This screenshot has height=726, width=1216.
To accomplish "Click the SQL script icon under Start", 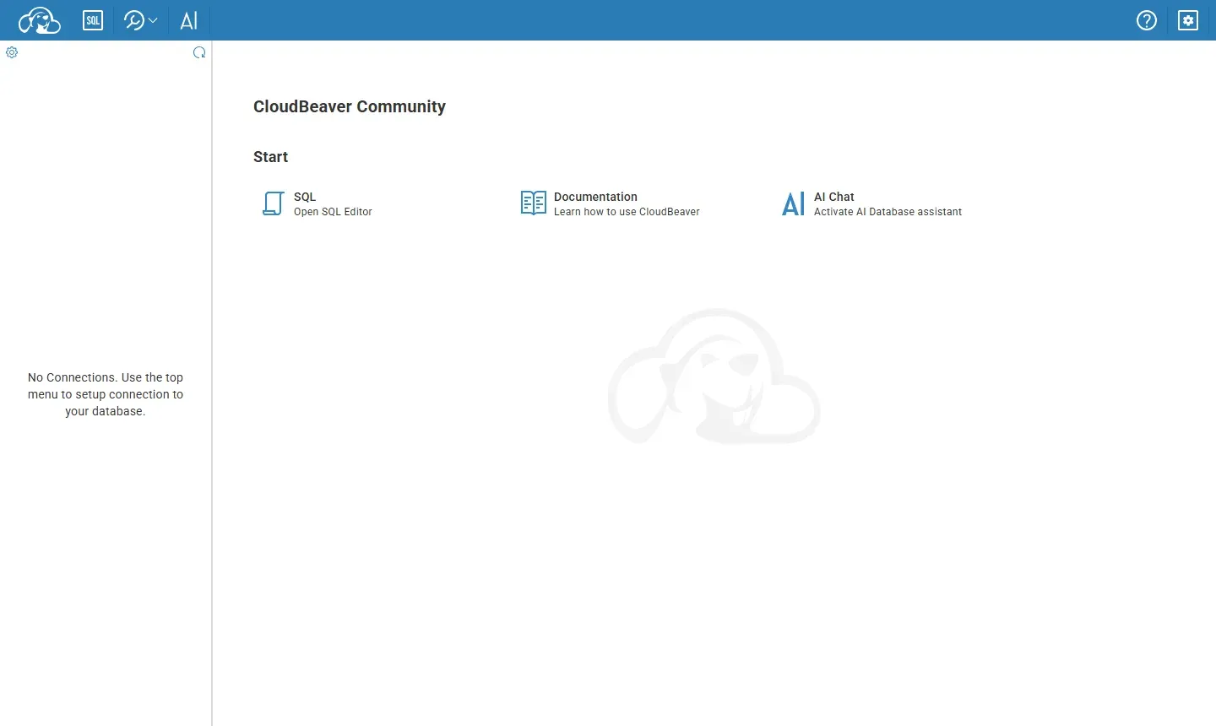I will (x=273, y=203).
